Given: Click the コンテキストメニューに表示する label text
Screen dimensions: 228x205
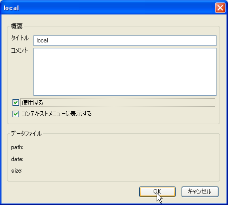Looking at the screenshot, I should [56, 114].
